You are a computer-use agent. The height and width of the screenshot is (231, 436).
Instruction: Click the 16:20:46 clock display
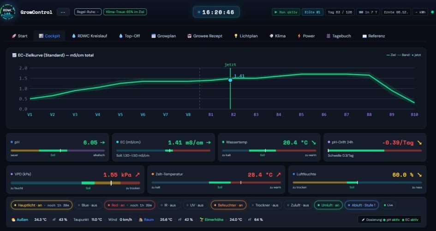[216, 12]
